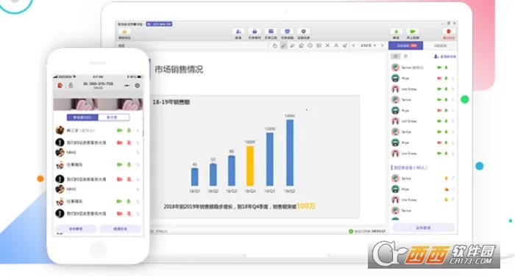Viewport: 515px width, 276px height.
Task: Go to next slide page arrow
Action: pos(383,46)
